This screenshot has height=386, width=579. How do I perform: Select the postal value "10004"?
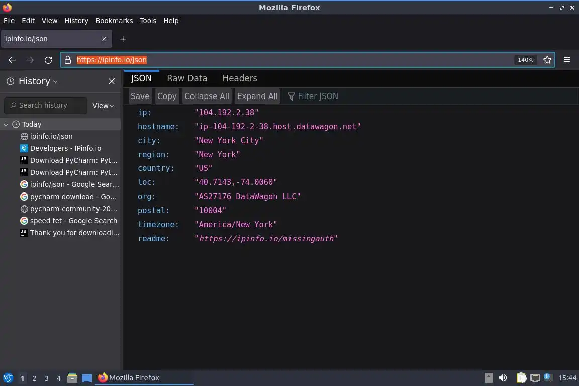(210, 210)
